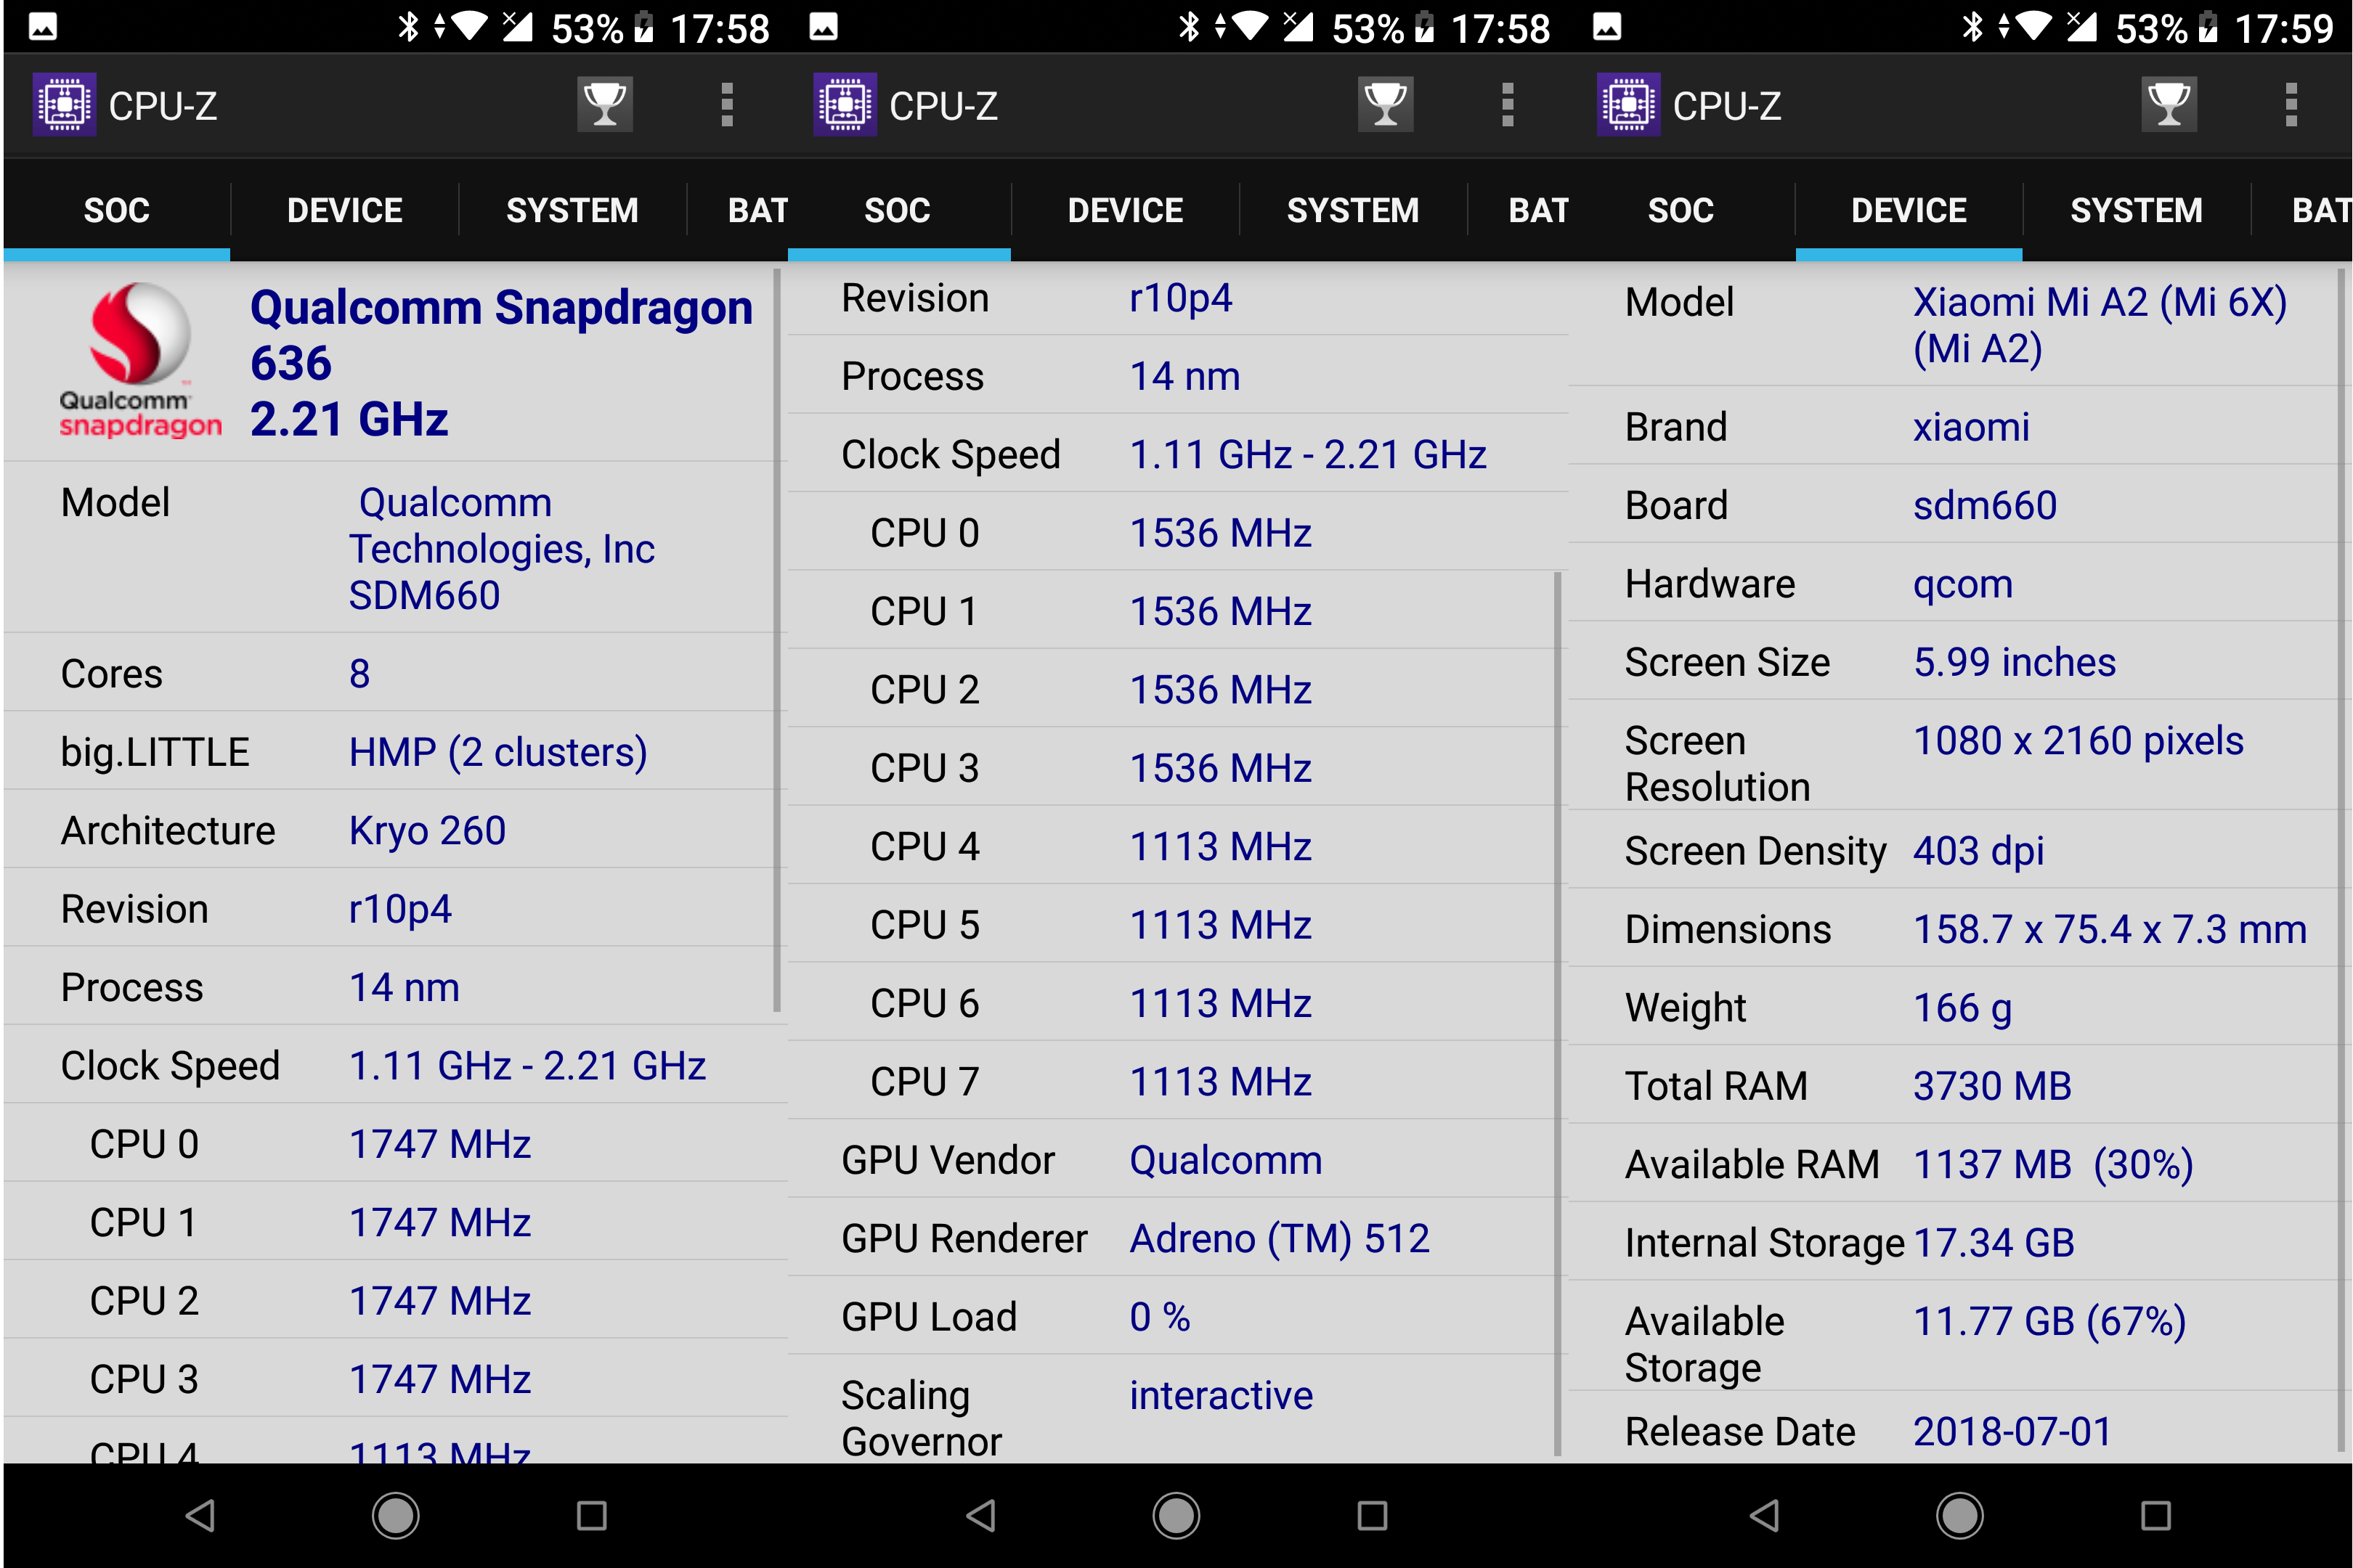
Task: Tap GPU Load 0 % value
Action: [x=1160, y=1317]
